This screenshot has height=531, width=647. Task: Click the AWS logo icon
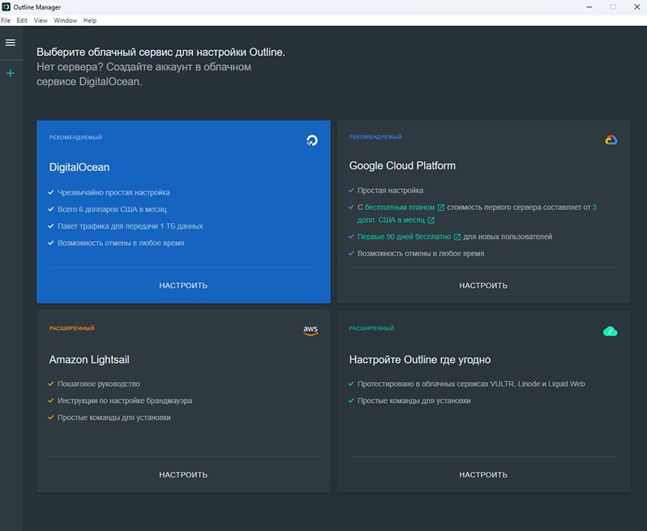click(311, 330)
